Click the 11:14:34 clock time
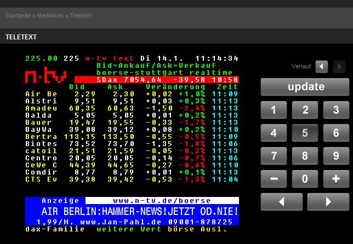This screenshot has width=353, height=244. pyautogui.click(x=217, y=59)
